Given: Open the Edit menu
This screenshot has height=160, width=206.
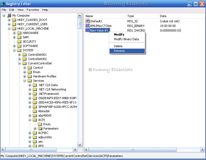Looking at the screenshot, I should [12, 10].
